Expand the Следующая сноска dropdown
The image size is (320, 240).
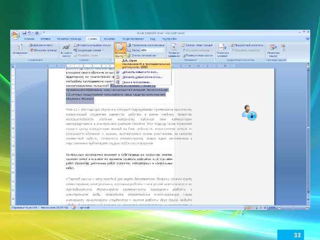click(x=88, y=50)
